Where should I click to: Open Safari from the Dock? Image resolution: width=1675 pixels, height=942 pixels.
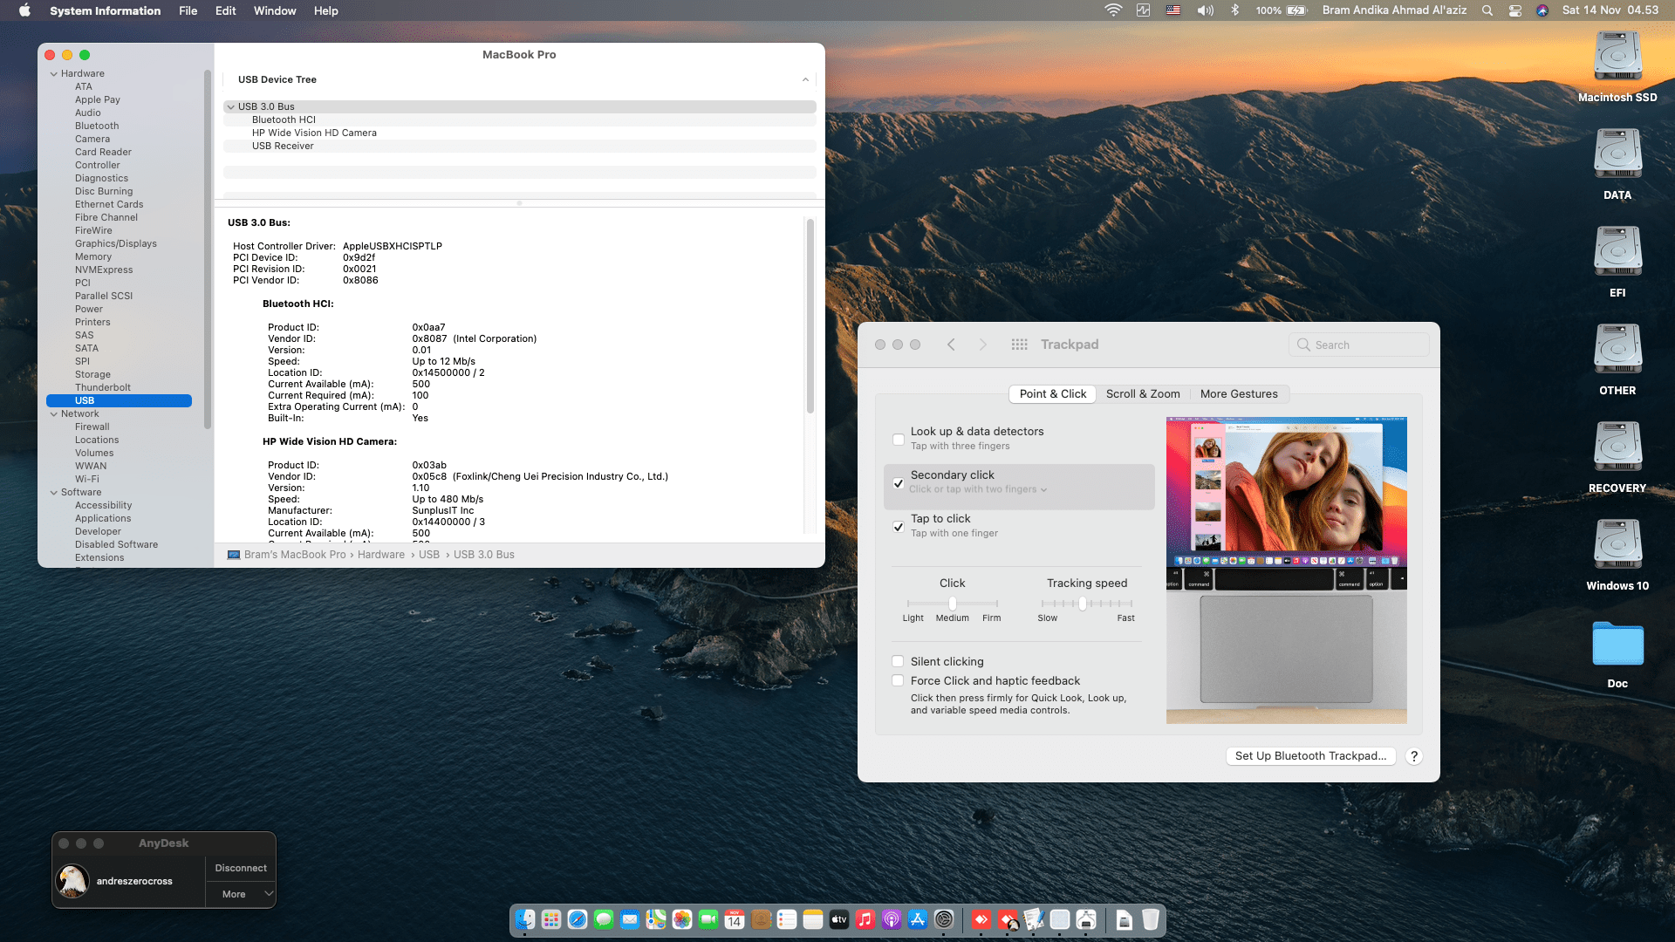(x=578, y=919)
